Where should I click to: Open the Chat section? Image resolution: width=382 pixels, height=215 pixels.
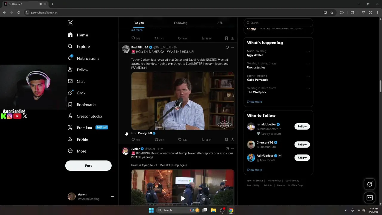[76, 82]
